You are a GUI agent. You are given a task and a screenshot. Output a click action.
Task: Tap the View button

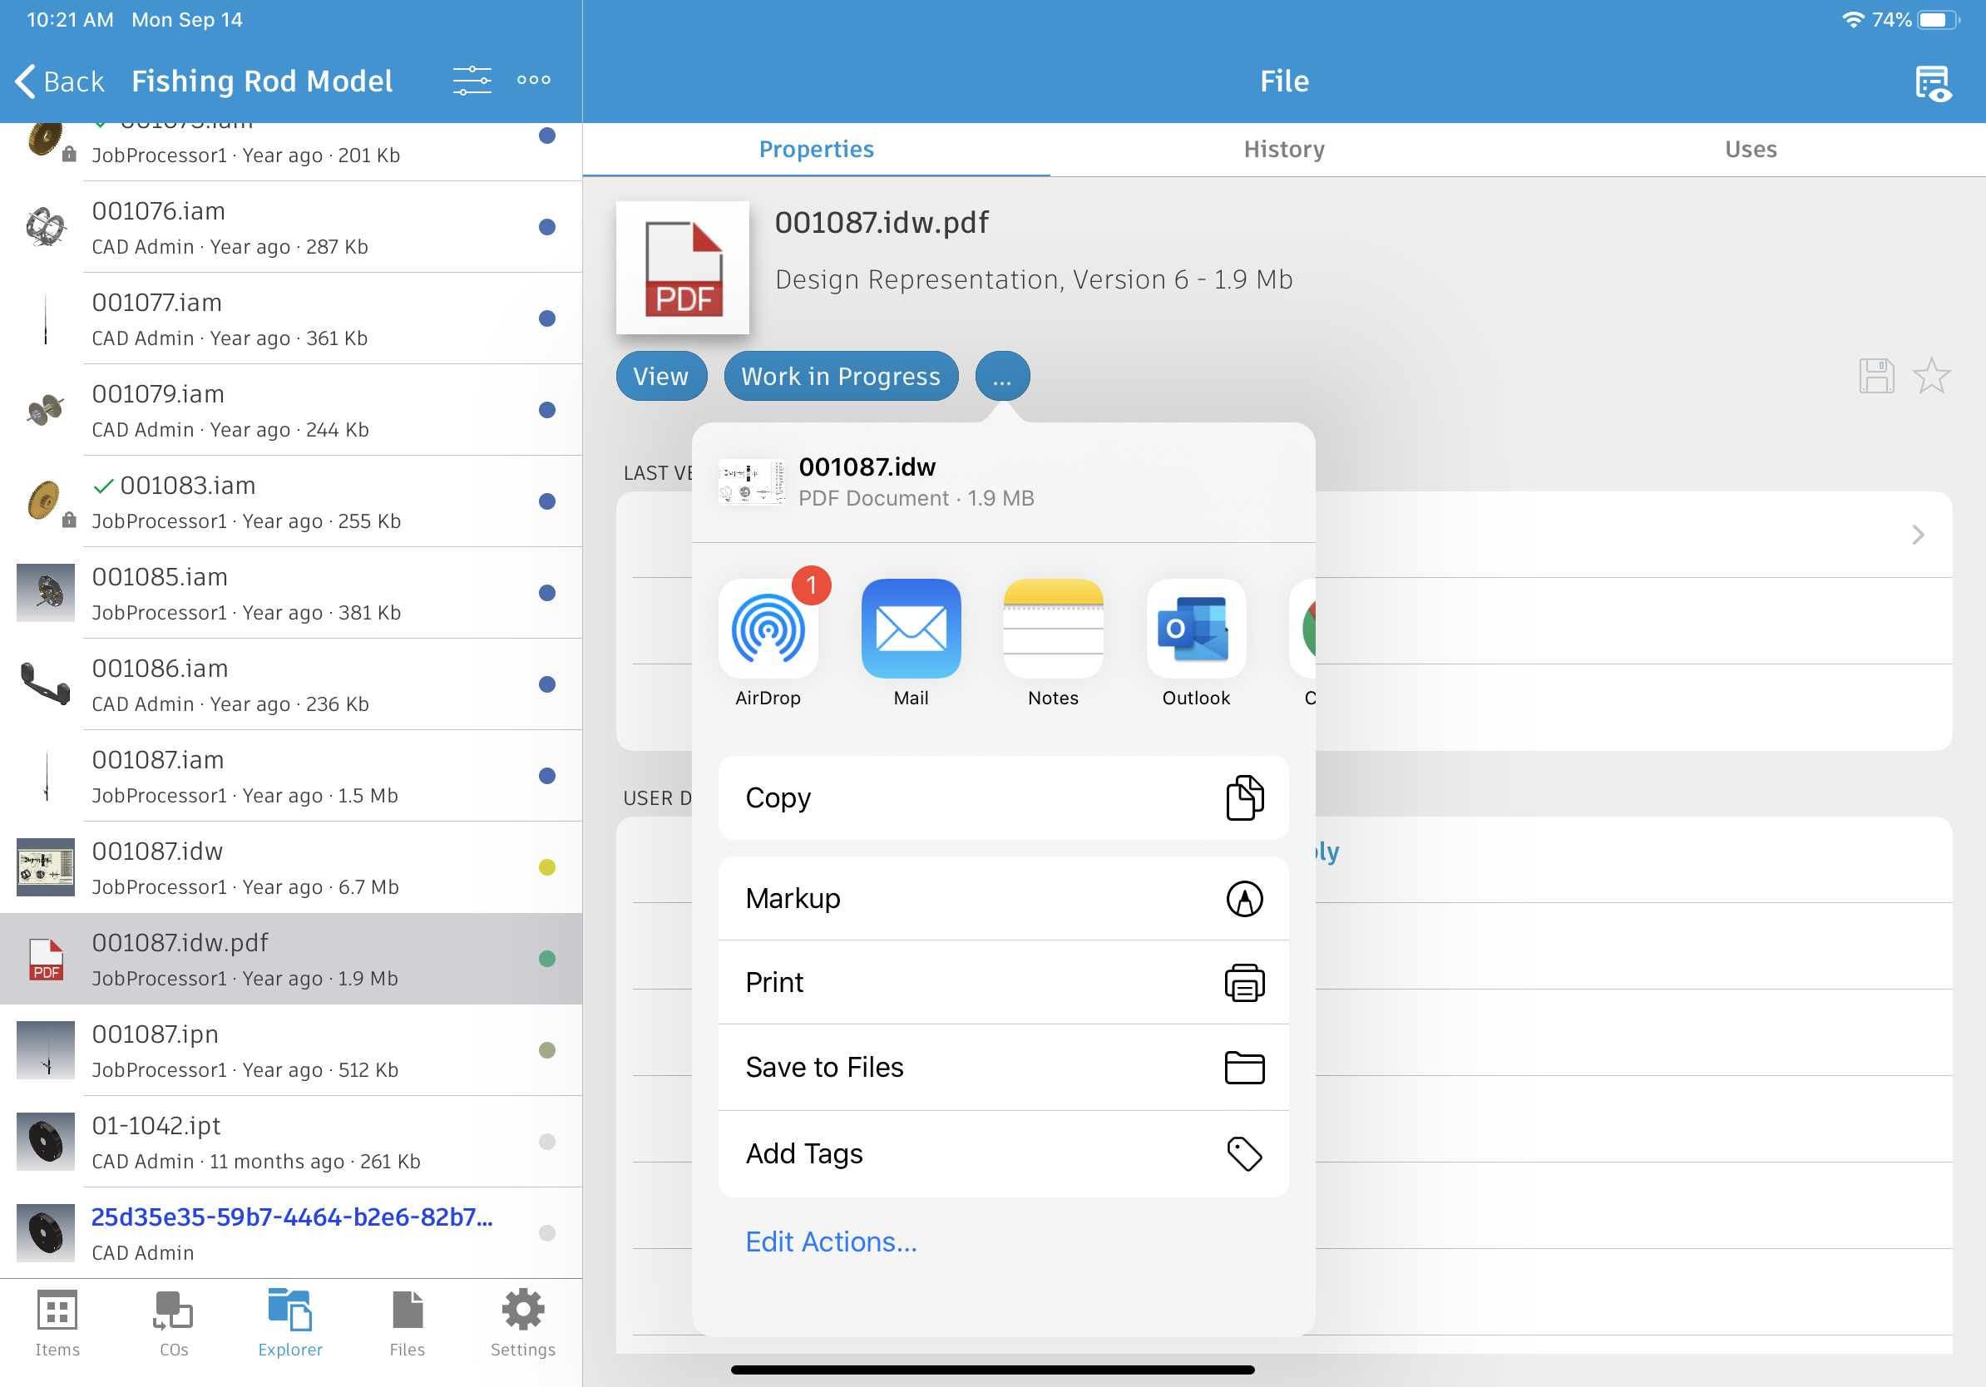pos(661,376)
